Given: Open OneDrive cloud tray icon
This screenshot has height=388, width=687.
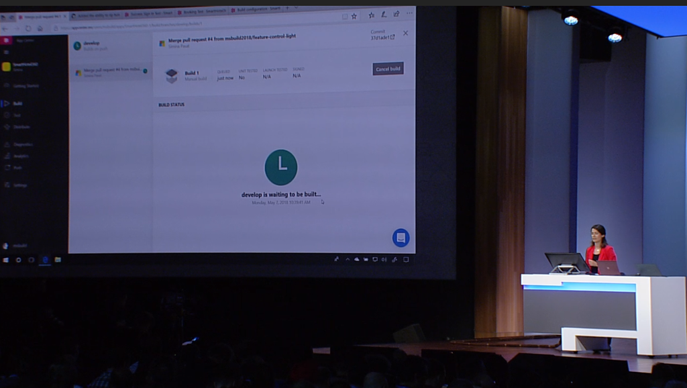Looking at the screenshot, I should tap(357, 260).
